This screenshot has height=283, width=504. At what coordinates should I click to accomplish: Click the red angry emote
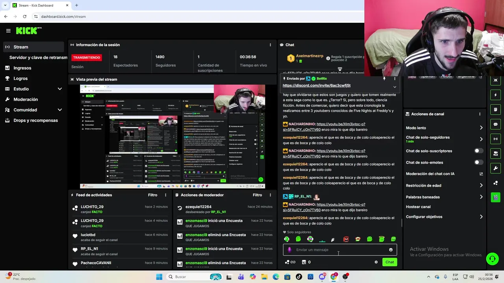pos(346,239)
